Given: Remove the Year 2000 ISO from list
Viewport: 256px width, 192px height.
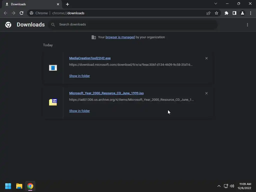Looking at the screenshot, I should [x=206, y=93].
